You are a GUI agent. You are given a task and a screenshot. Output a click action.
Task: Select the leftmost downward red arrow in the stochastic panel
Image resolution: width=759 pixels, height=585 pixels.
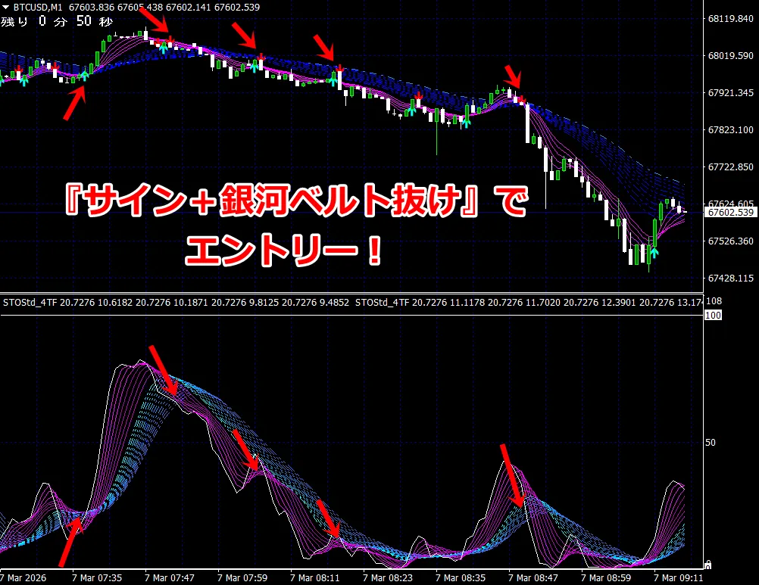pos(163,371)
